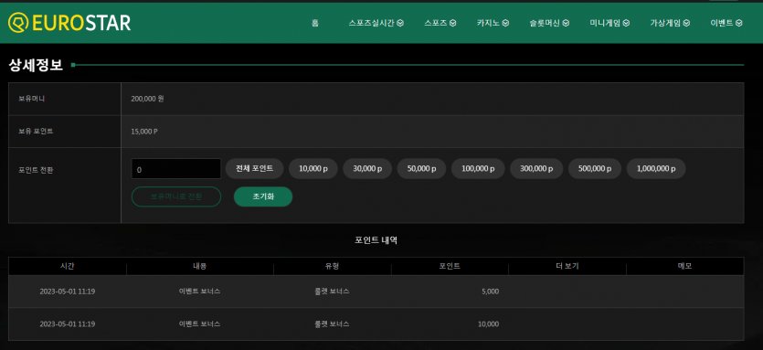Expand the 스포츠 menu
Viewport: 763px width, 350px height.
(440, 23)
